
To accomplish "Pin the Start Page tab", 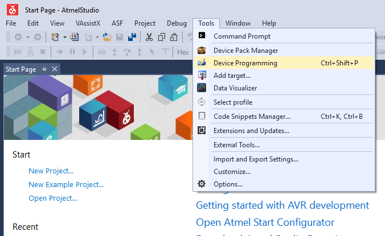I will 44,69.
